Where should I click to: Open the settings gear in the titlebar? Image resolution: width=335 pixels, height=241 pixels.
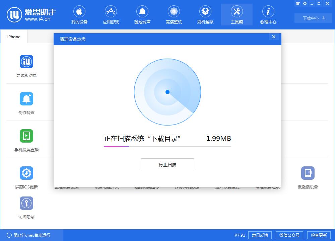click(x=305, y=3)
